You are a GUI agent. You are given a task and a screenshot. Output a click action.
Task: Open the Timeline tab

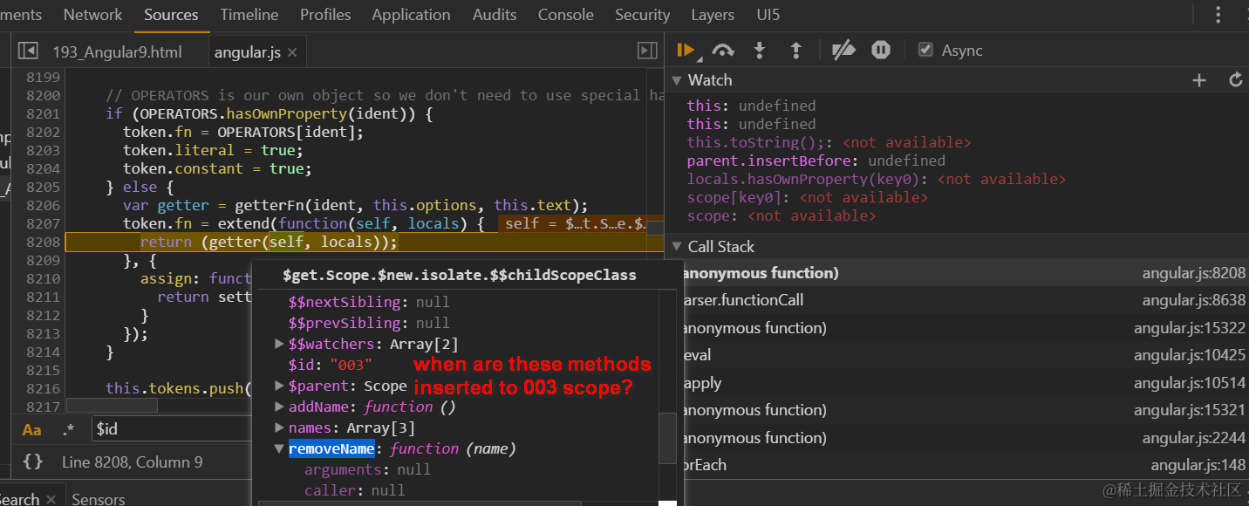tap(249, 15)
